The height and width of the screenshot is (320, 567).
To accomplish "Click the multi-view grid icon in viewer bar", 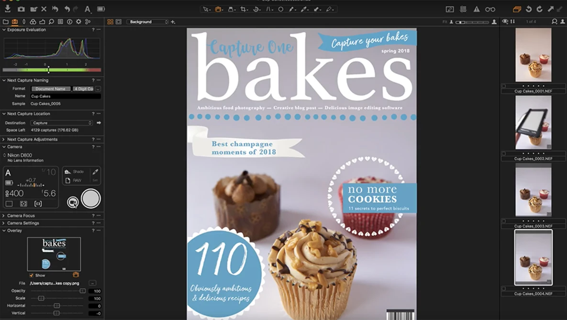I will pos(111,22).
